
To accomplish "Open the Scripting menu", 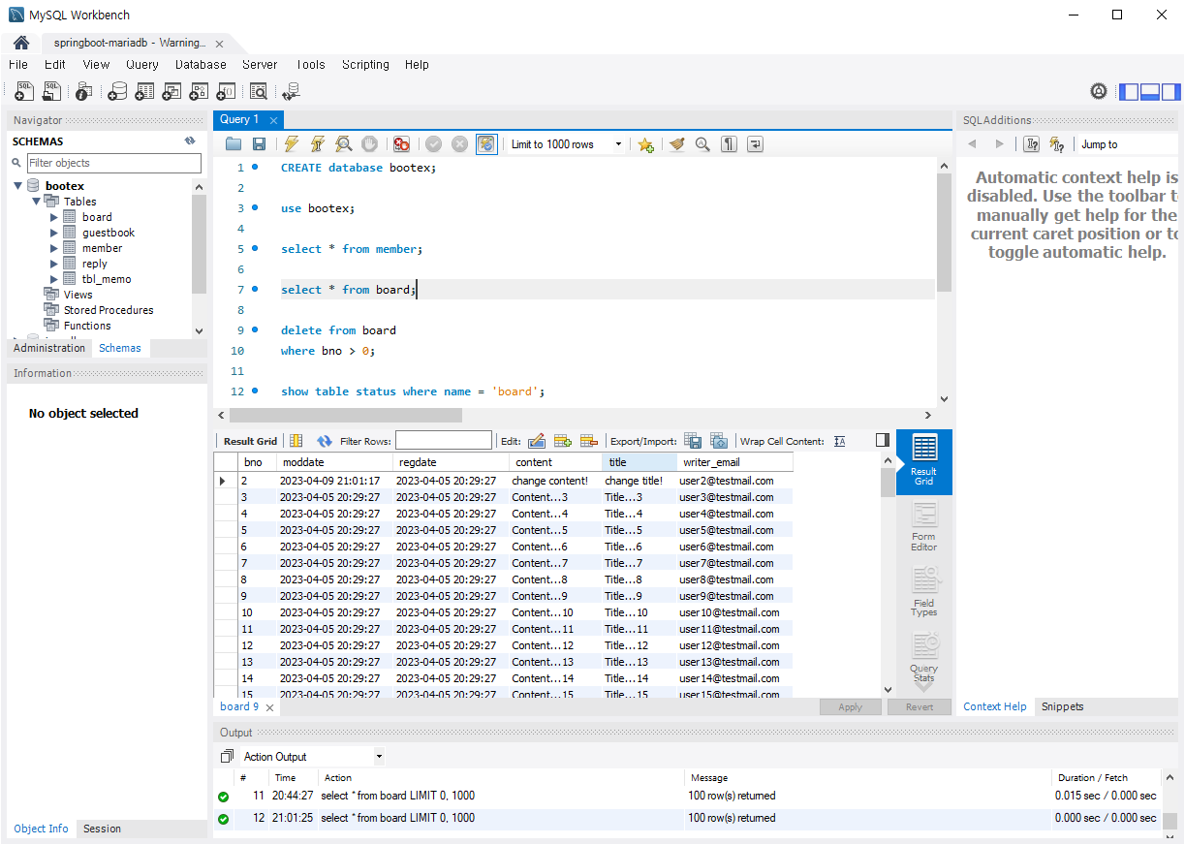I will 365,65.
